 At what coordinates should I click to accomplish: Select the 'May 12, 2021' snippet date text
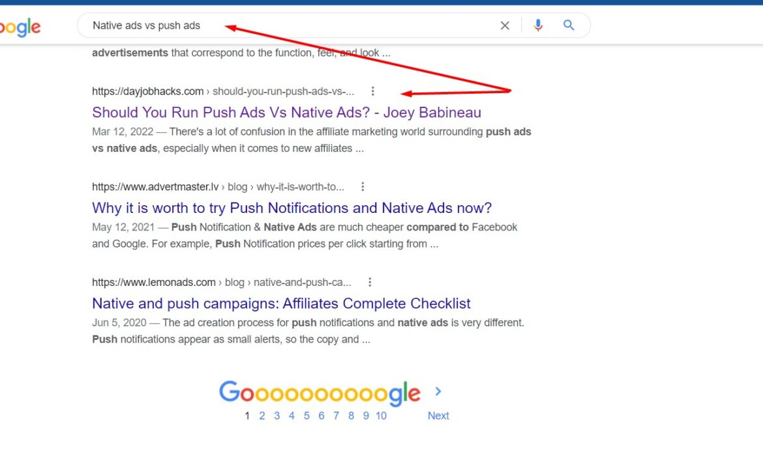[x=123, y=227]
